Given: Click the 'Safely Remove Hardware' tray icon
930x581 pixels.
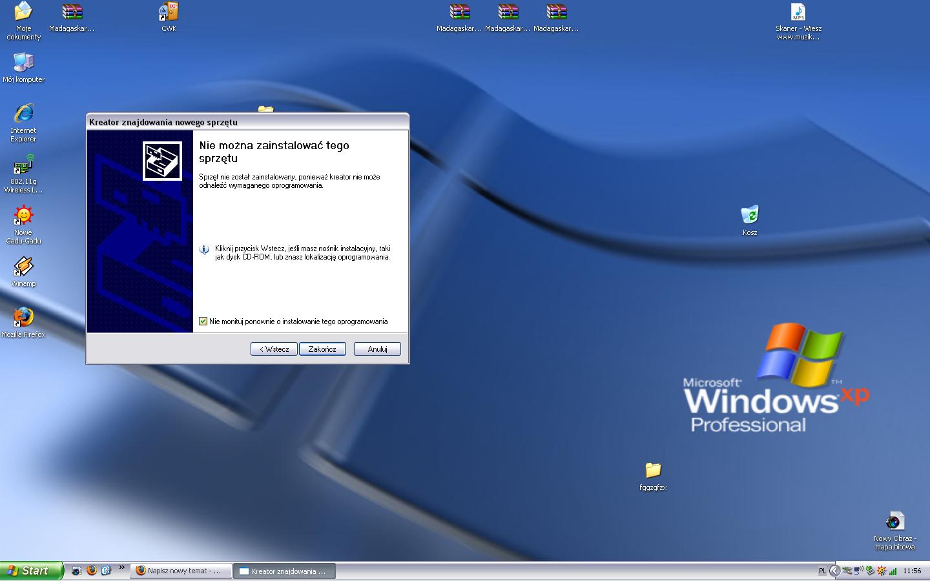Looking at the screenshot, I should [870, 571].
